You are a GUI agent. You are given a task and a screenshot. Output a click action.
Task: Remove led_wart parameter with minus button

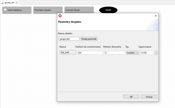pyautogui.click(x=156, y=53)
